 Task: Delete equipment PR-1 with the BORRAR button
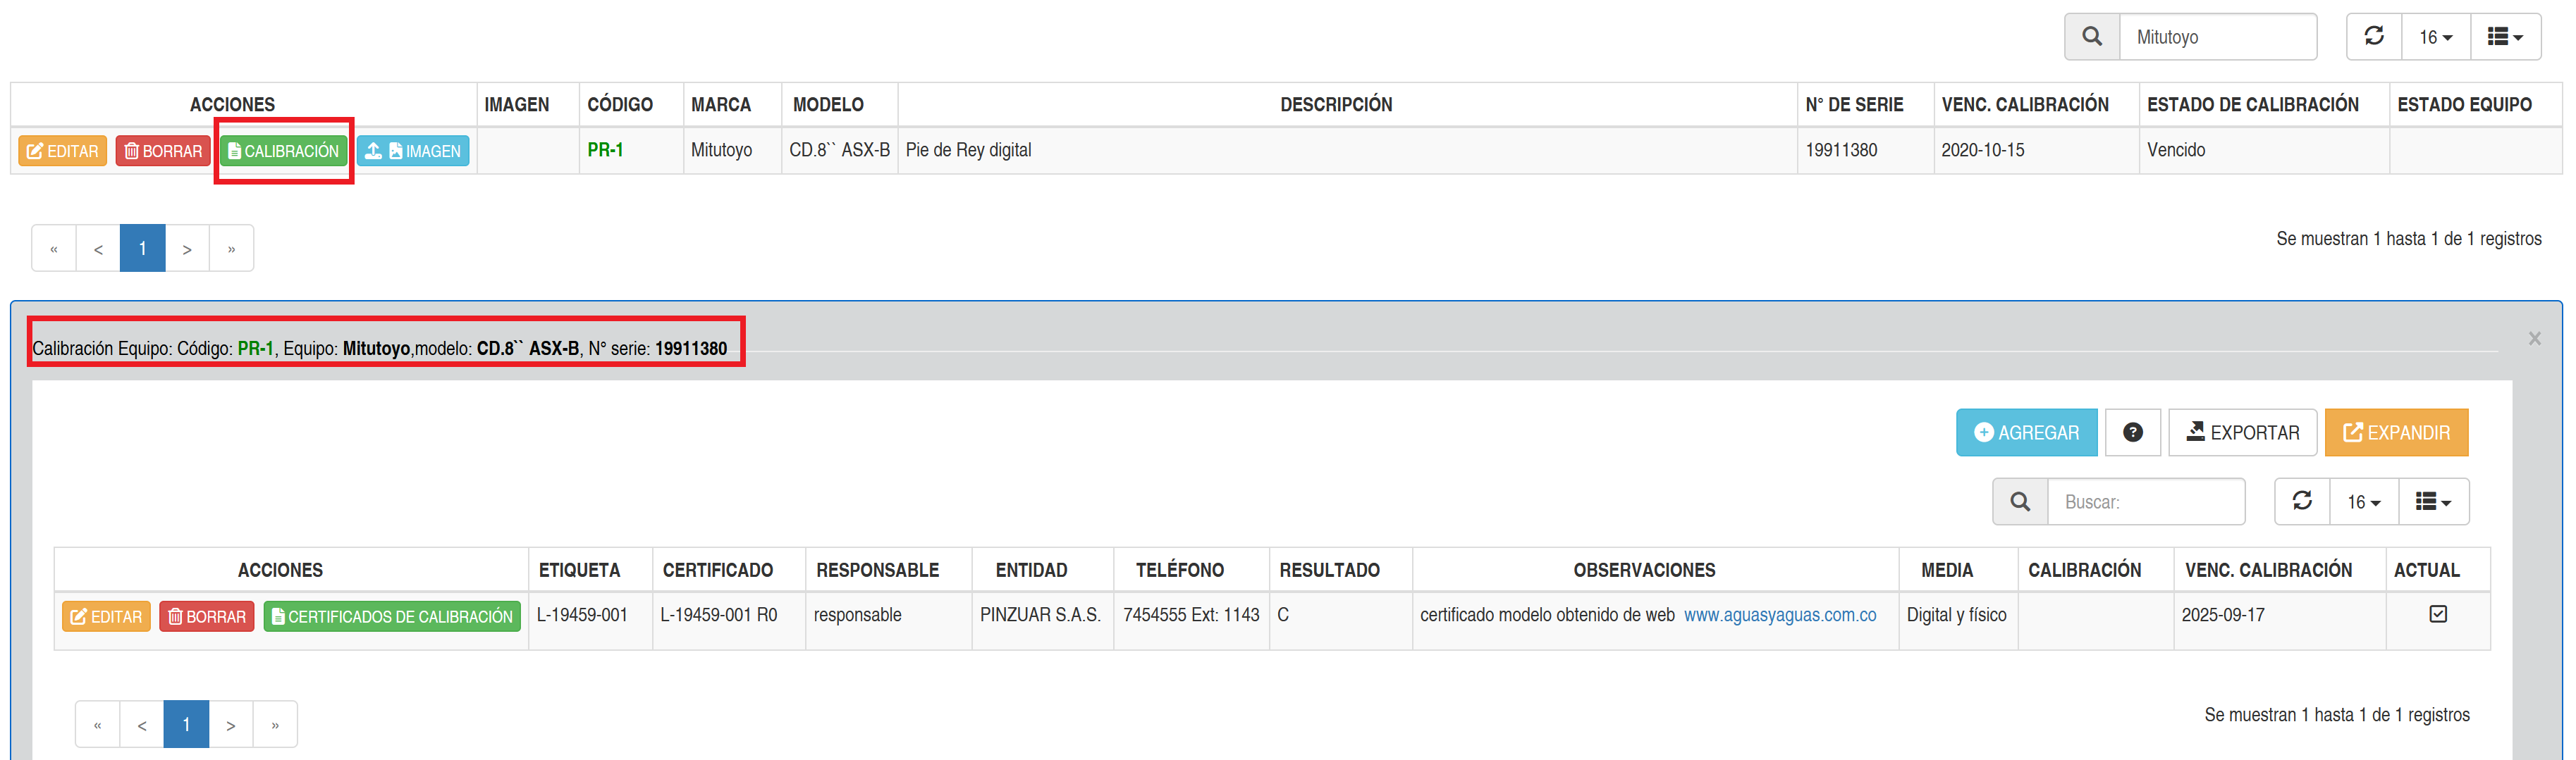163,151
